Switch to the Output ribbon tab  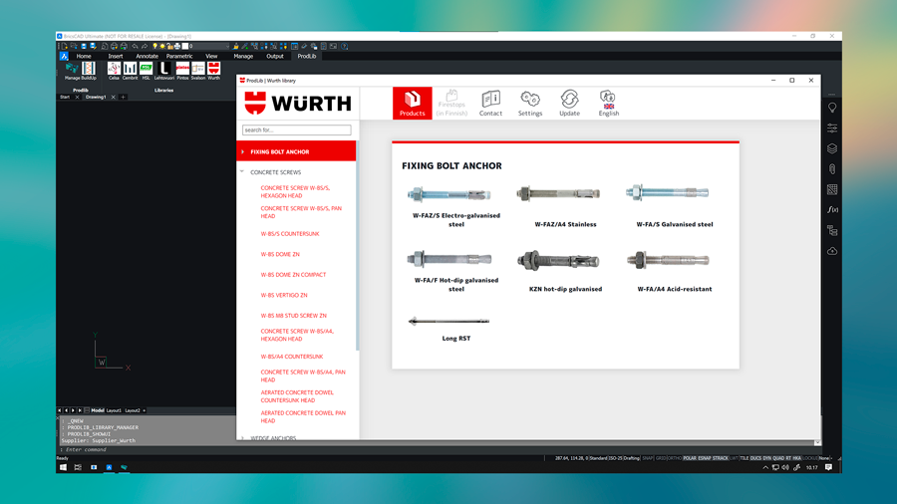(275, 56)
